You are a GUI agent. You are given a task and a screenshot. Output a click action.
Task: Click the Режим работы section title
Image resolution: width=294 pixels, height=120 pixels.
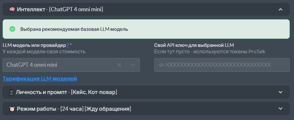coord(37,109)
